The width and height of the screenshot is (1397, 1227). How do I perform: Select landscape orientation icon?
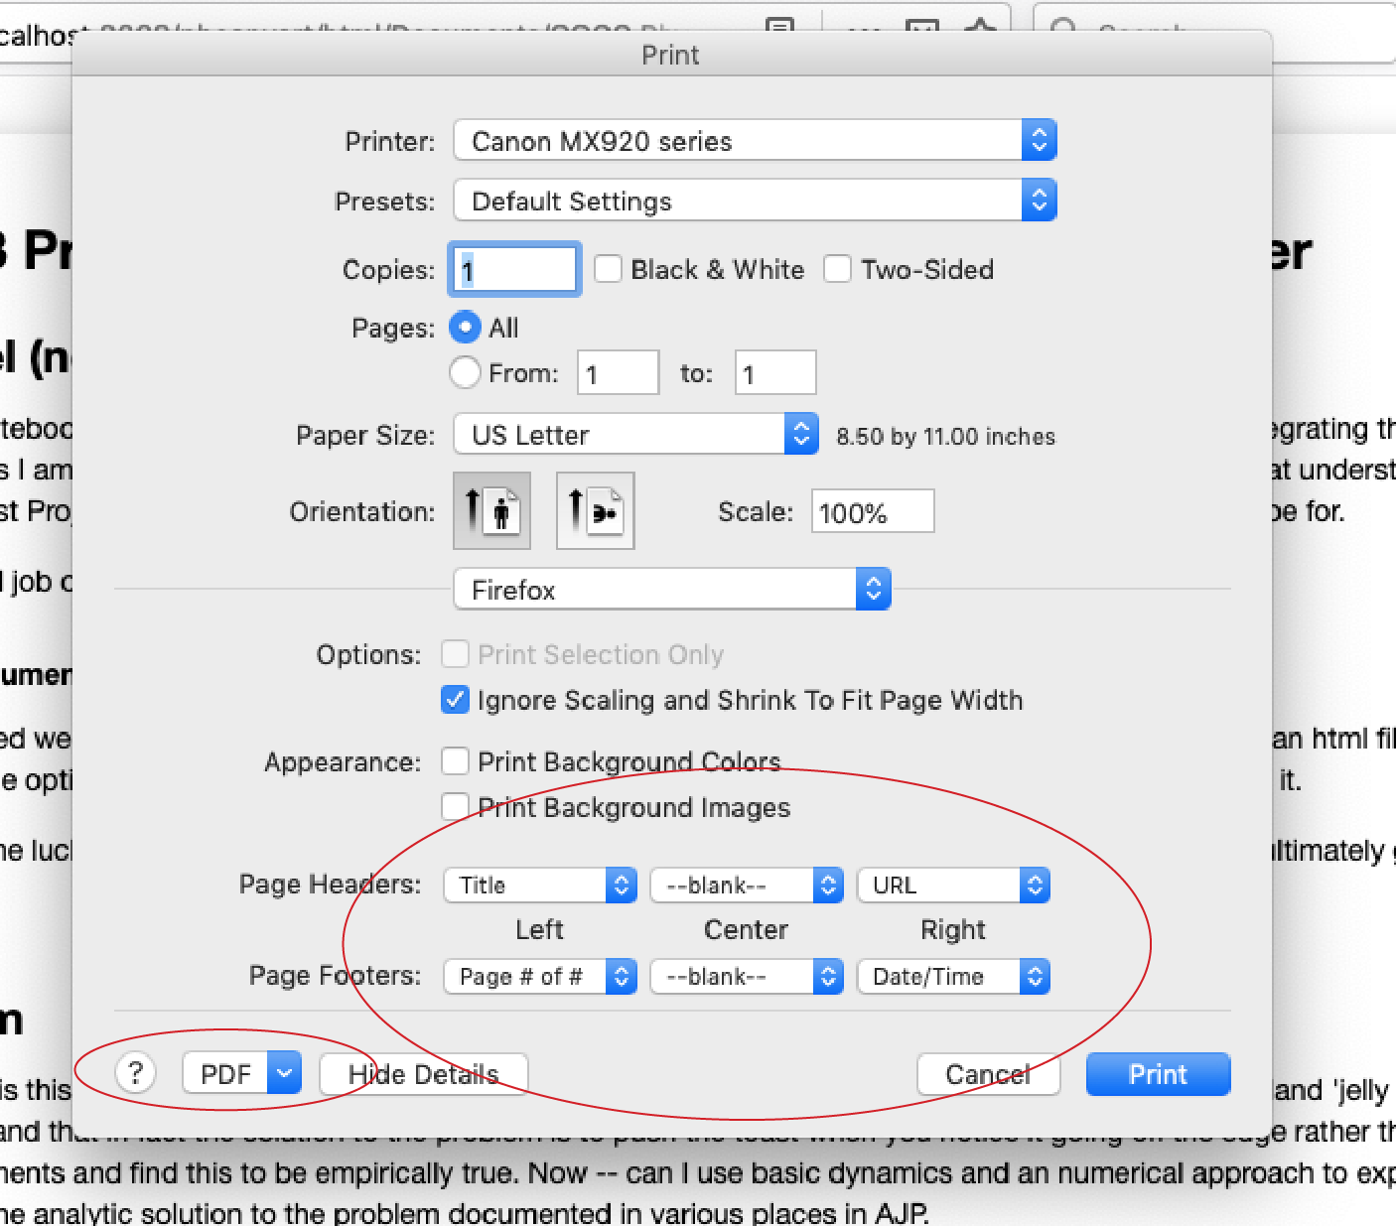(x=595, y=511)
